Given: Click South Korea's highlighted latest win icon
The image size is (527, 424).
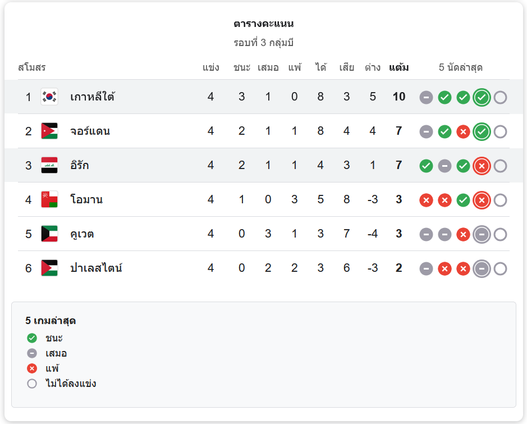Looking at the screenshot, I should (482, 98).
